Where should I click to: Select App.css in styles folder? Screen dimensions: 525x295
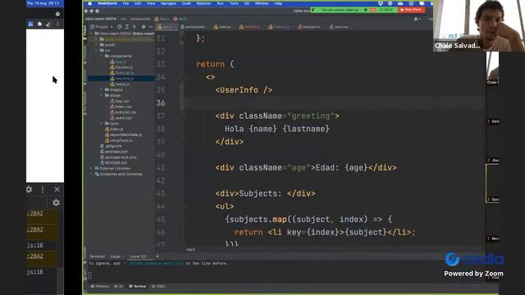120,101
